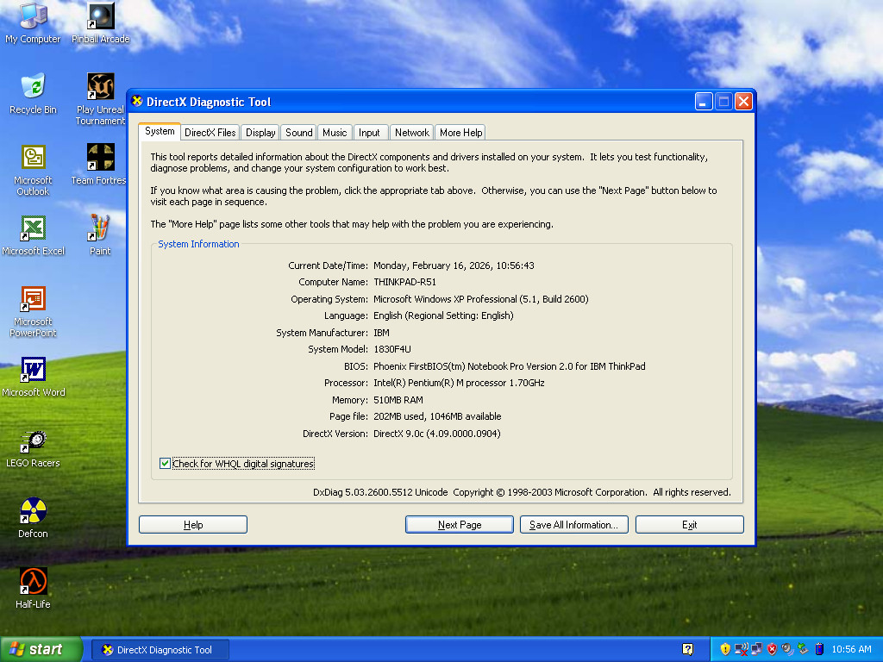Click the battery power meter tray icon
The height and width of the screenshot is (662, 883).
819,649
